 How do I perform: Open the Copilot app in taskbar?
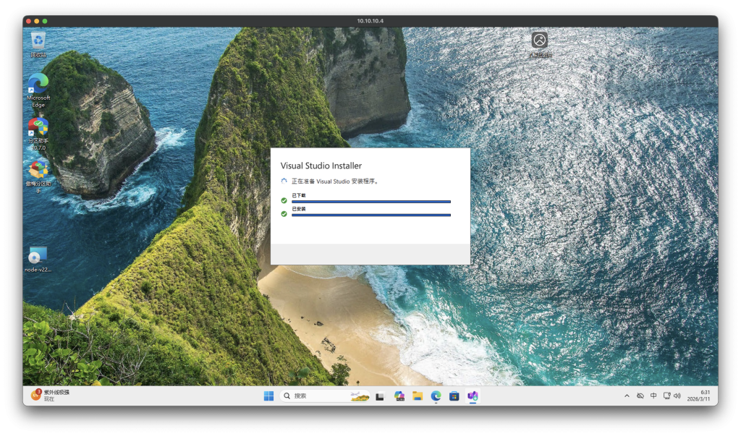pos(399,396)
